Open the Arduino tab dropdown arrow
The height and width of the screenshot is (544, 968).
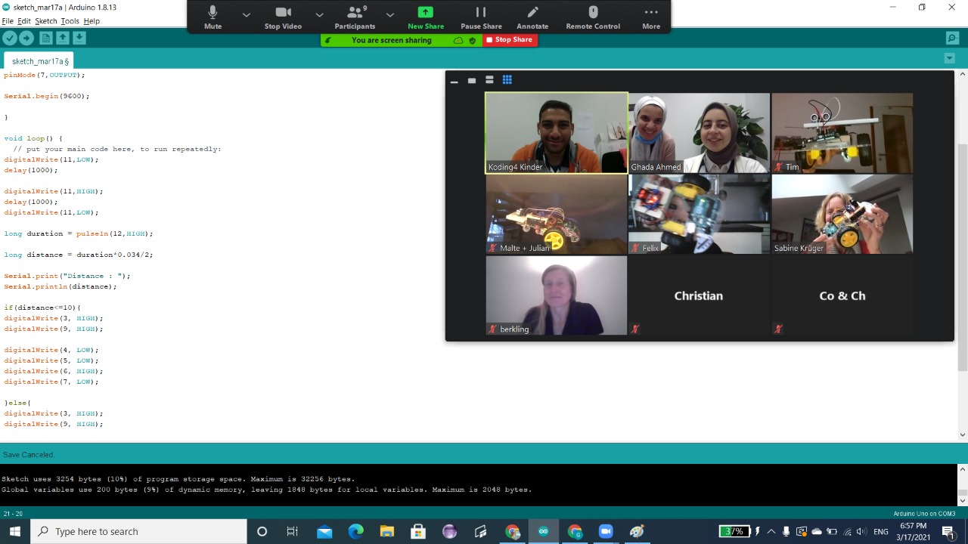pos(949,59)
